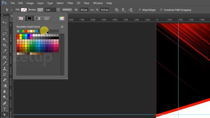Open the File menu
Viewport: 210px width, 118px height.
(12, 3)
